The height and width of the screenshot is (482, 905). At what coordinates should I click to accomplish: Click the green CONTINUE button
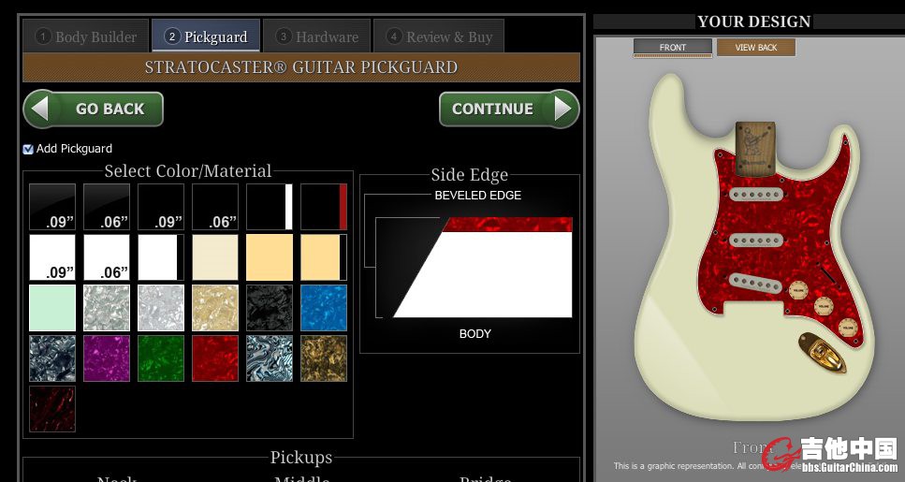pos(508,109)
